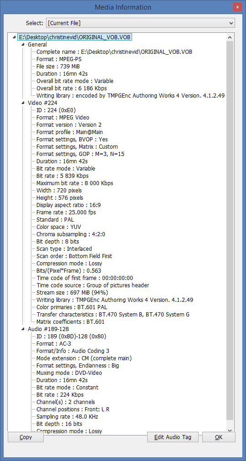This screenshot has width=246, height=461.
Task: Select the Overall bit rate 6 186 Kbps entry
Action: tap(72, 88)
